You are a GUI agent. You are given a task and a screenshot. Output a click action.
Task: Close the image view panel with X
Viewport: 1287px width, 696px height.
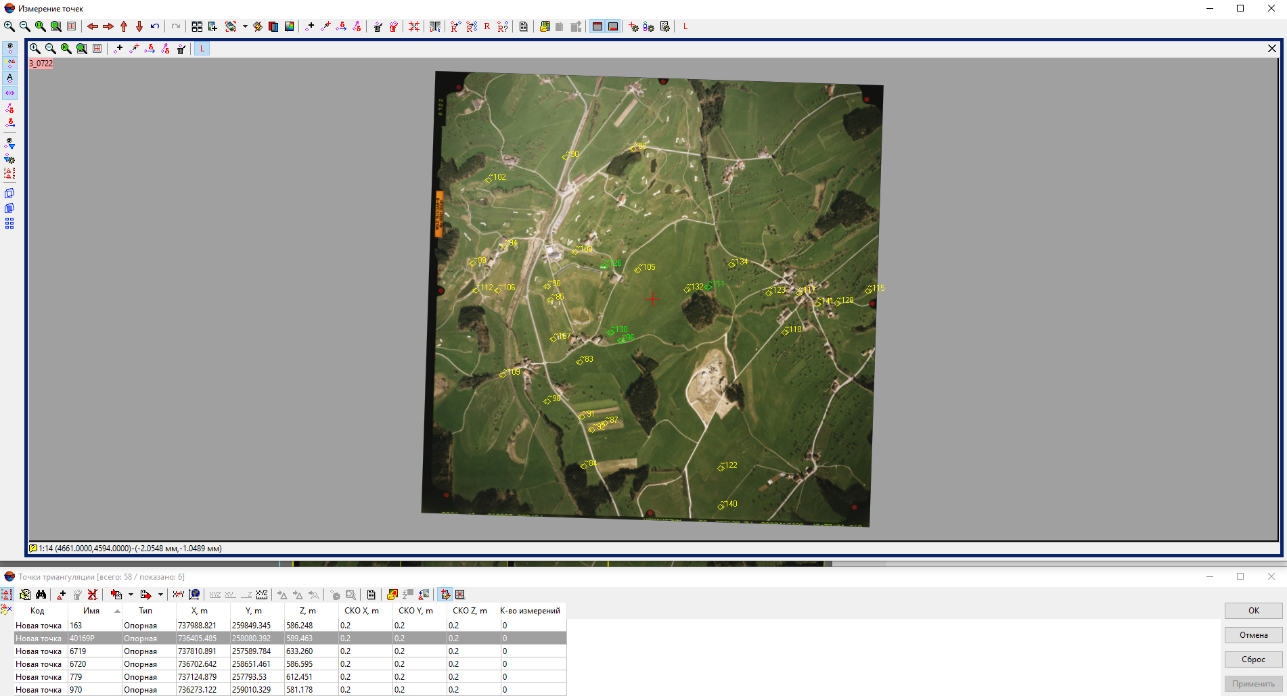(x=1272, y=48)
